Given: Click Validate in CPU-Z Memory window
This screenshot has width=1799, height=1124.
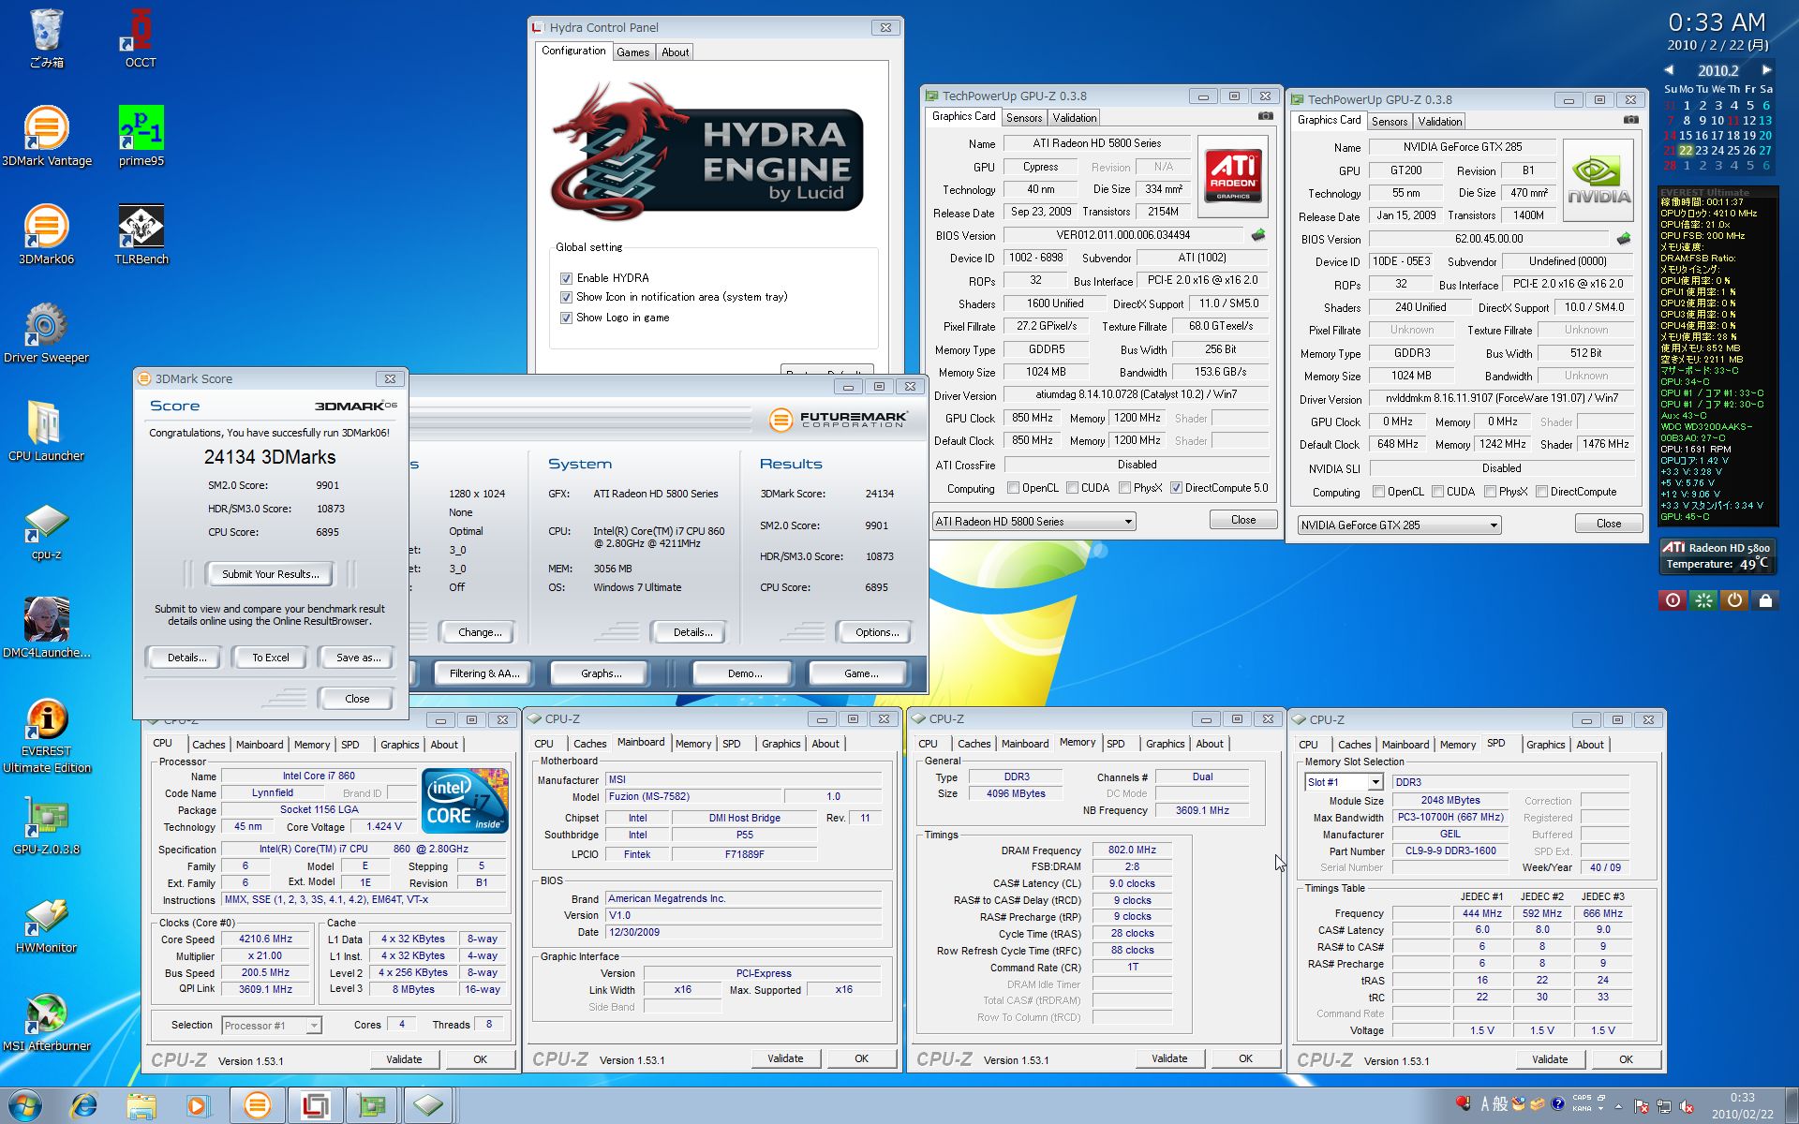Looking at the screenshot, I should 1168,1058.
